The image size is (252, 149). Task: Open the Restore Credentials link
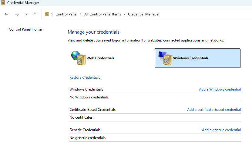coord(85,78)
